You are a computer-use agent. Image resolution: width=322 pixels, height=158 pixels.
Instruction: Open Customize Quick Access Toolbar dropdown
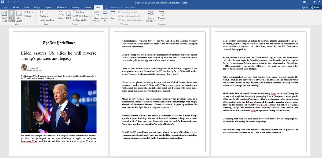(x=19, y=2)
